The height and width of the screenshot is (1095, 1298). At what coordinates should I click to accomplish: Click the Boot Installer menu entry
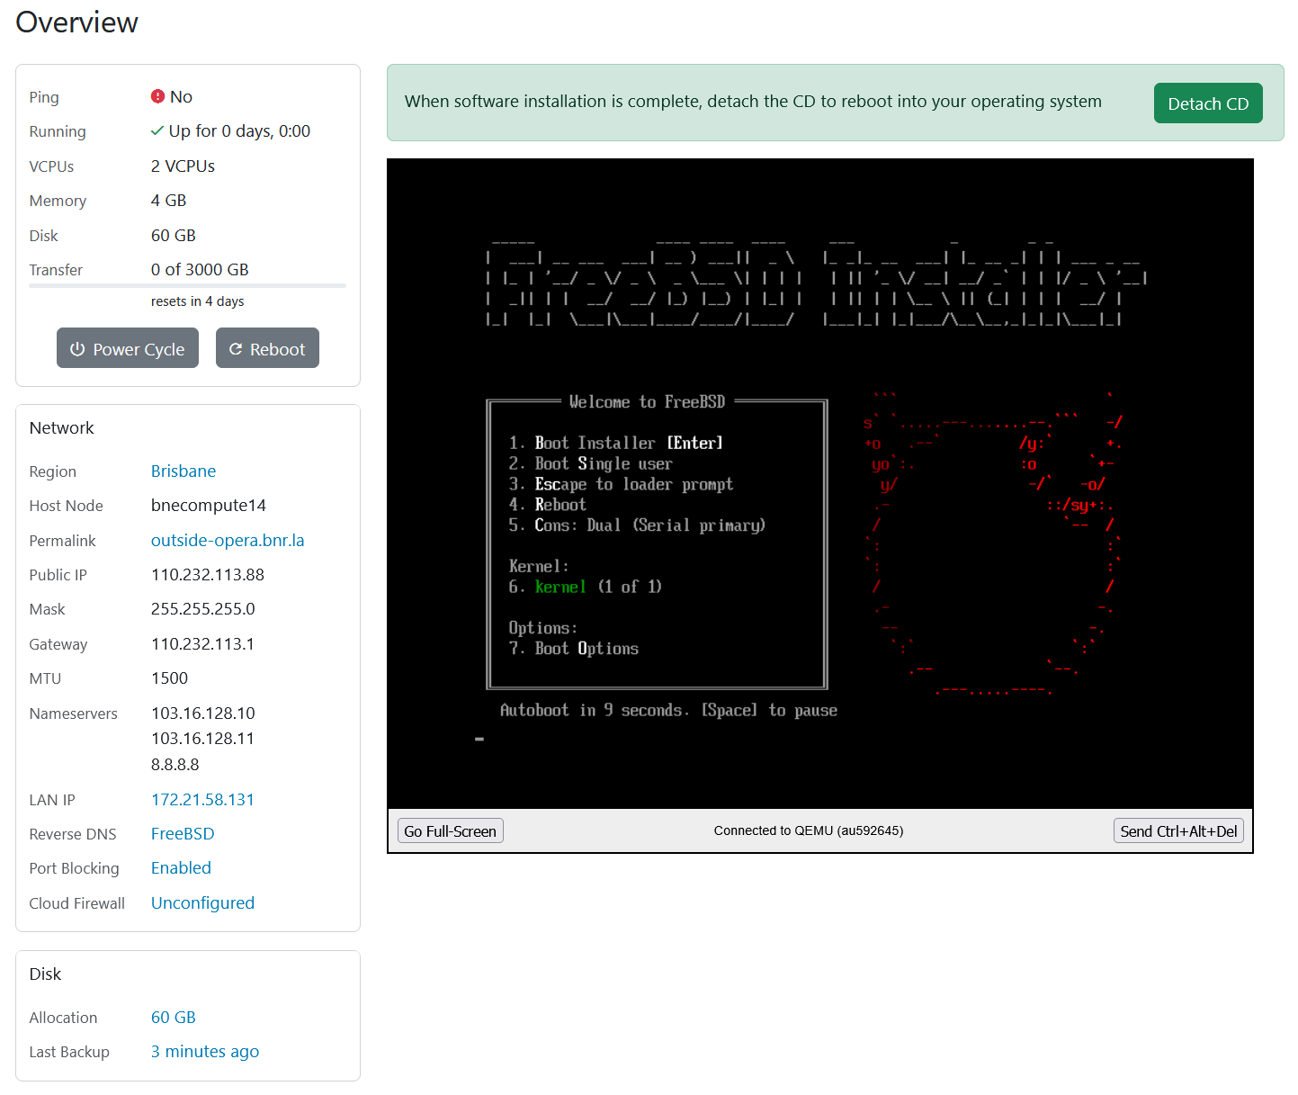tap(615, 443)
